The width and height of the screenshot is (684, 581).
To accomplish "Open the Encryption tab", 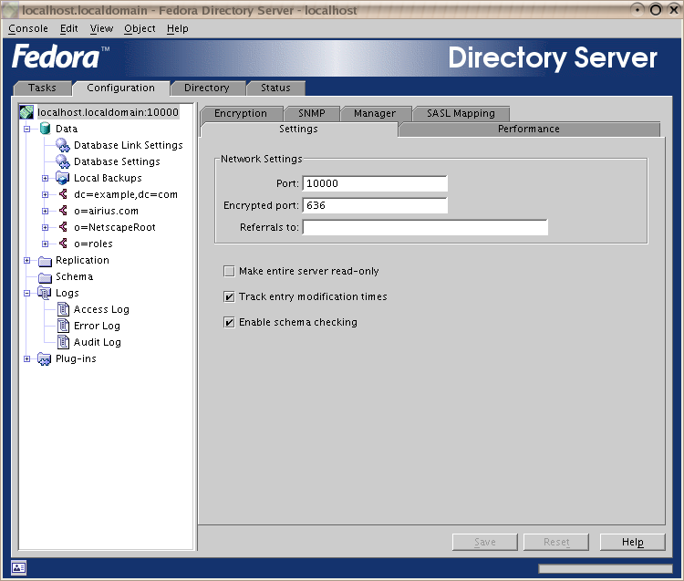I will click(241, 113).
